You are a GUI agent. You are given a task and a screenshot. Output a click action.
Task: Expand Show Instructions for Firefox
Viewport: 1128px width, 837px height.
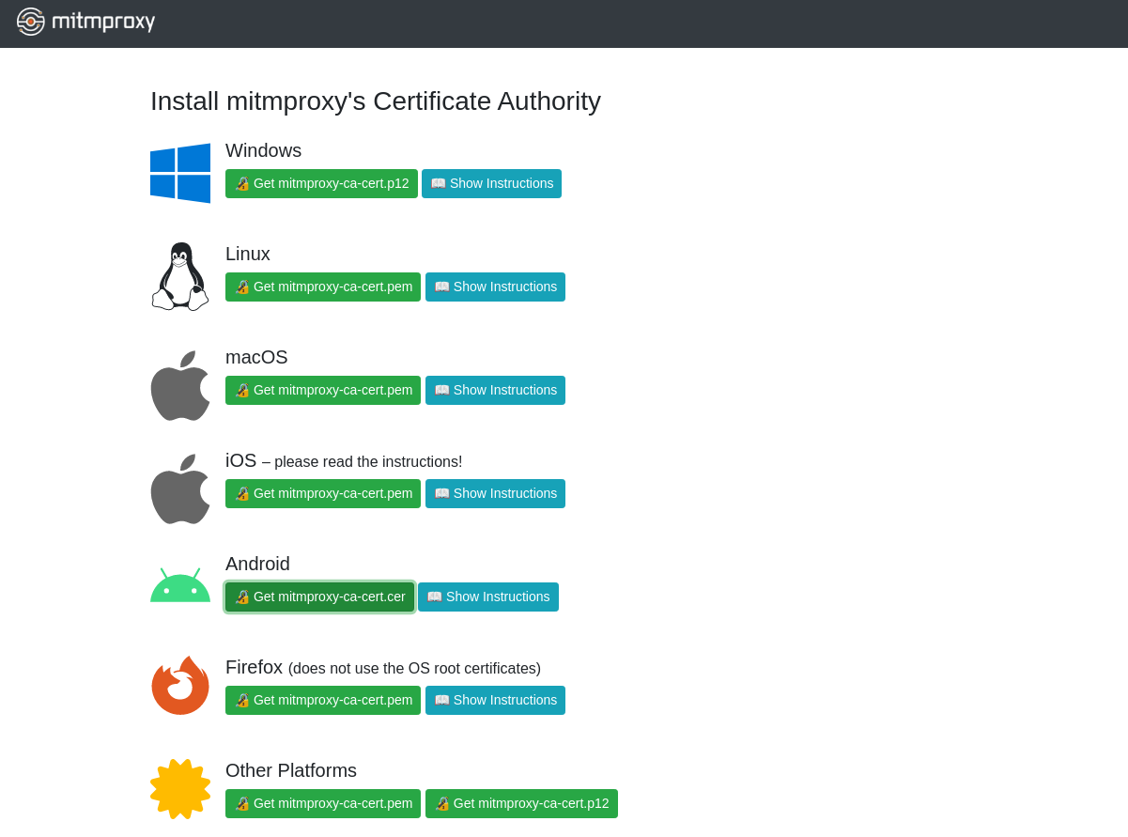(495, 701)
